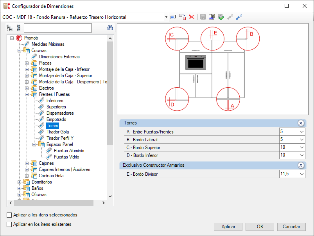Viewport: 314px width, 236px height.
Task: Click the tag icon beside Medidas Máximas
Action: pyautogui.click(x=27, y=44)
